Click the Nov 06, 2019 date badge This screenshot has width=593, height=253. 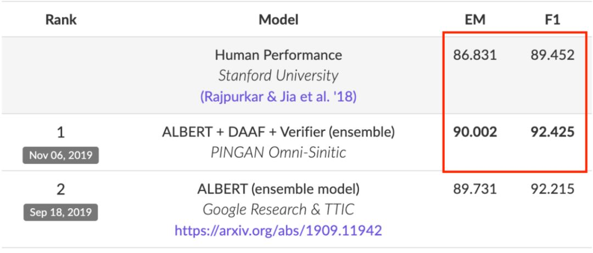61,155
